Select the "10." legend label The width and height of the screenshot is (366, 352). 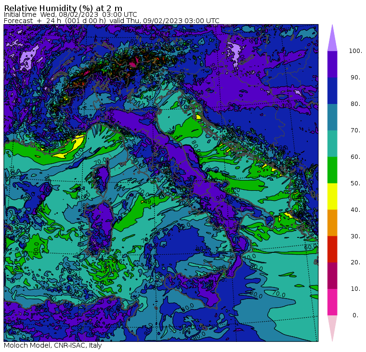point(355,289)
